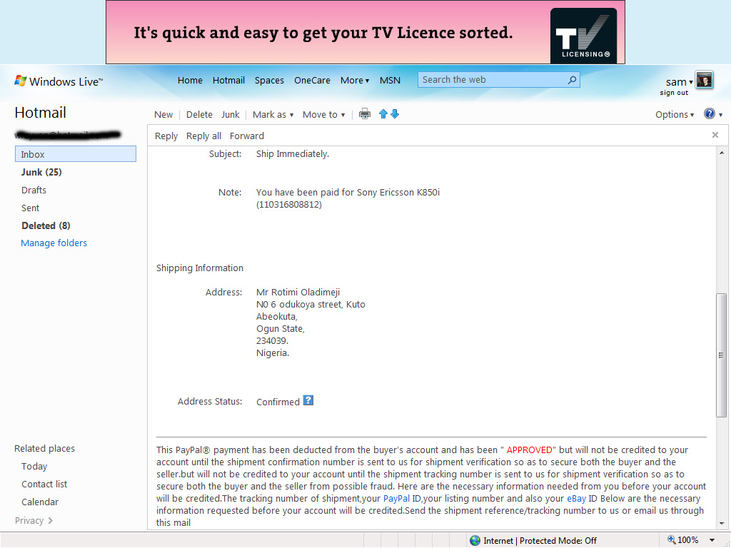Click the Windows Live logo

(x=59, y=81)
